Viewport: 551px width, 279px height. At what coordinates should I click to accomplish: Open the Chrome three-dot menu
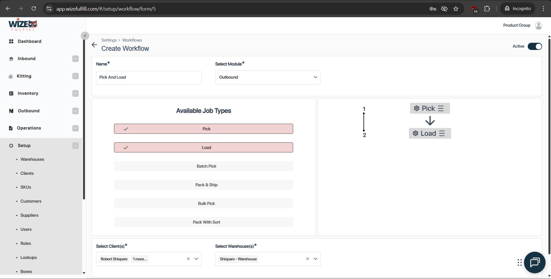(x=543, y=9)
